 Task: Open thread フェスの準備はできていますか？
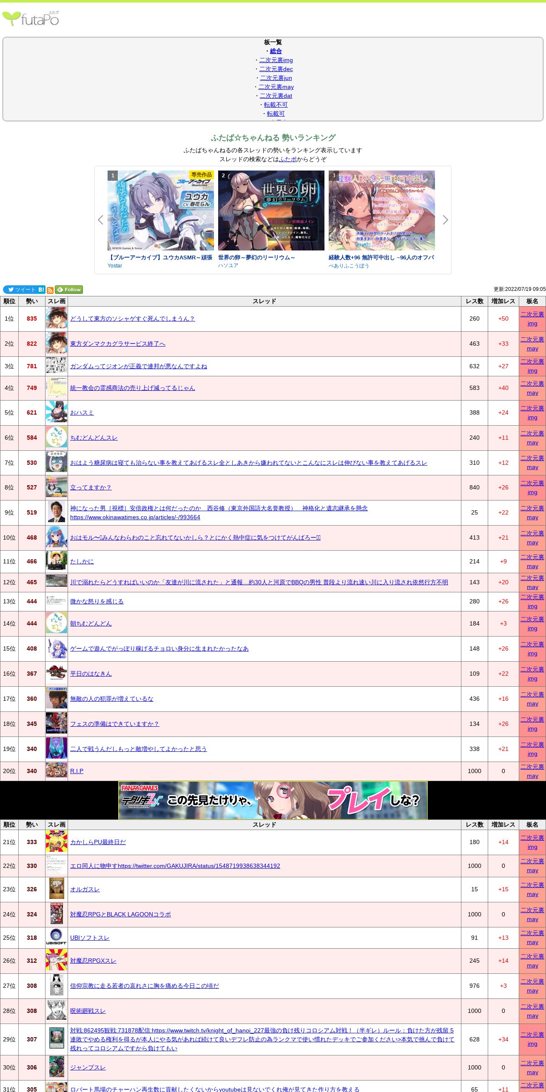pos(115,724)
